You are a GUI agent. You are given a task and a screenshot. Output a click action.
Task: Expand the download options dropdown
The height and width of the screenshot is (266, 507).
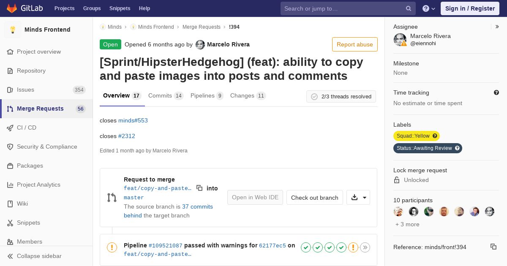click(x=358, y=198)
